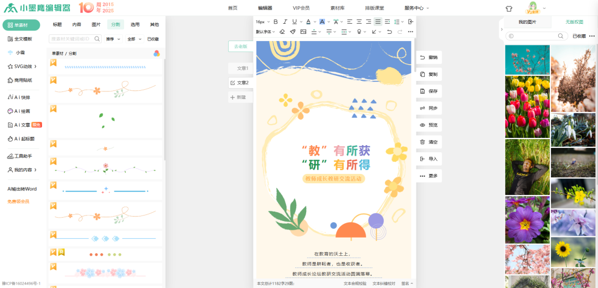The width and height of the screenshot is (598, 288).
Task: Use the format painter brush
Action: click(292, 32)
